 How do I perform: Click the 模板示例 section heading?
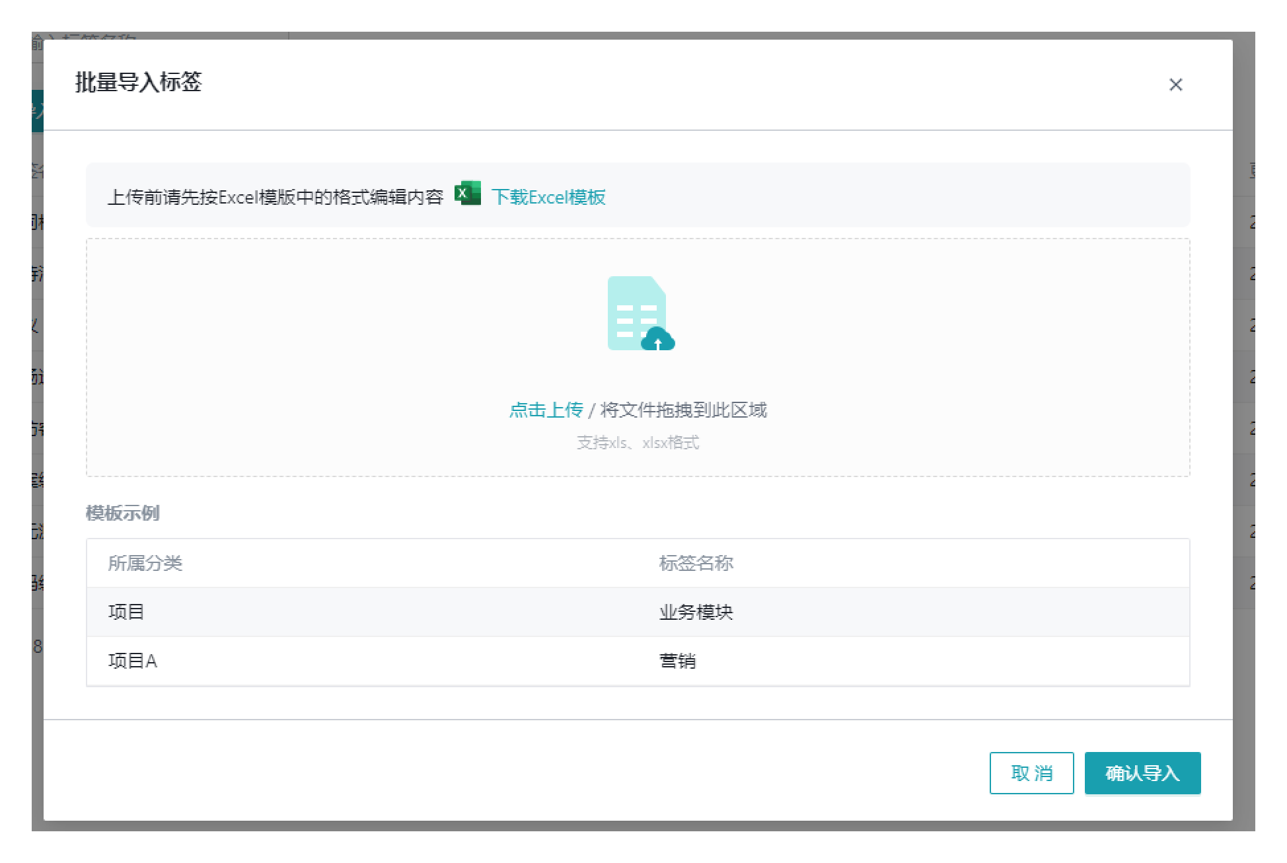[123, 513]
